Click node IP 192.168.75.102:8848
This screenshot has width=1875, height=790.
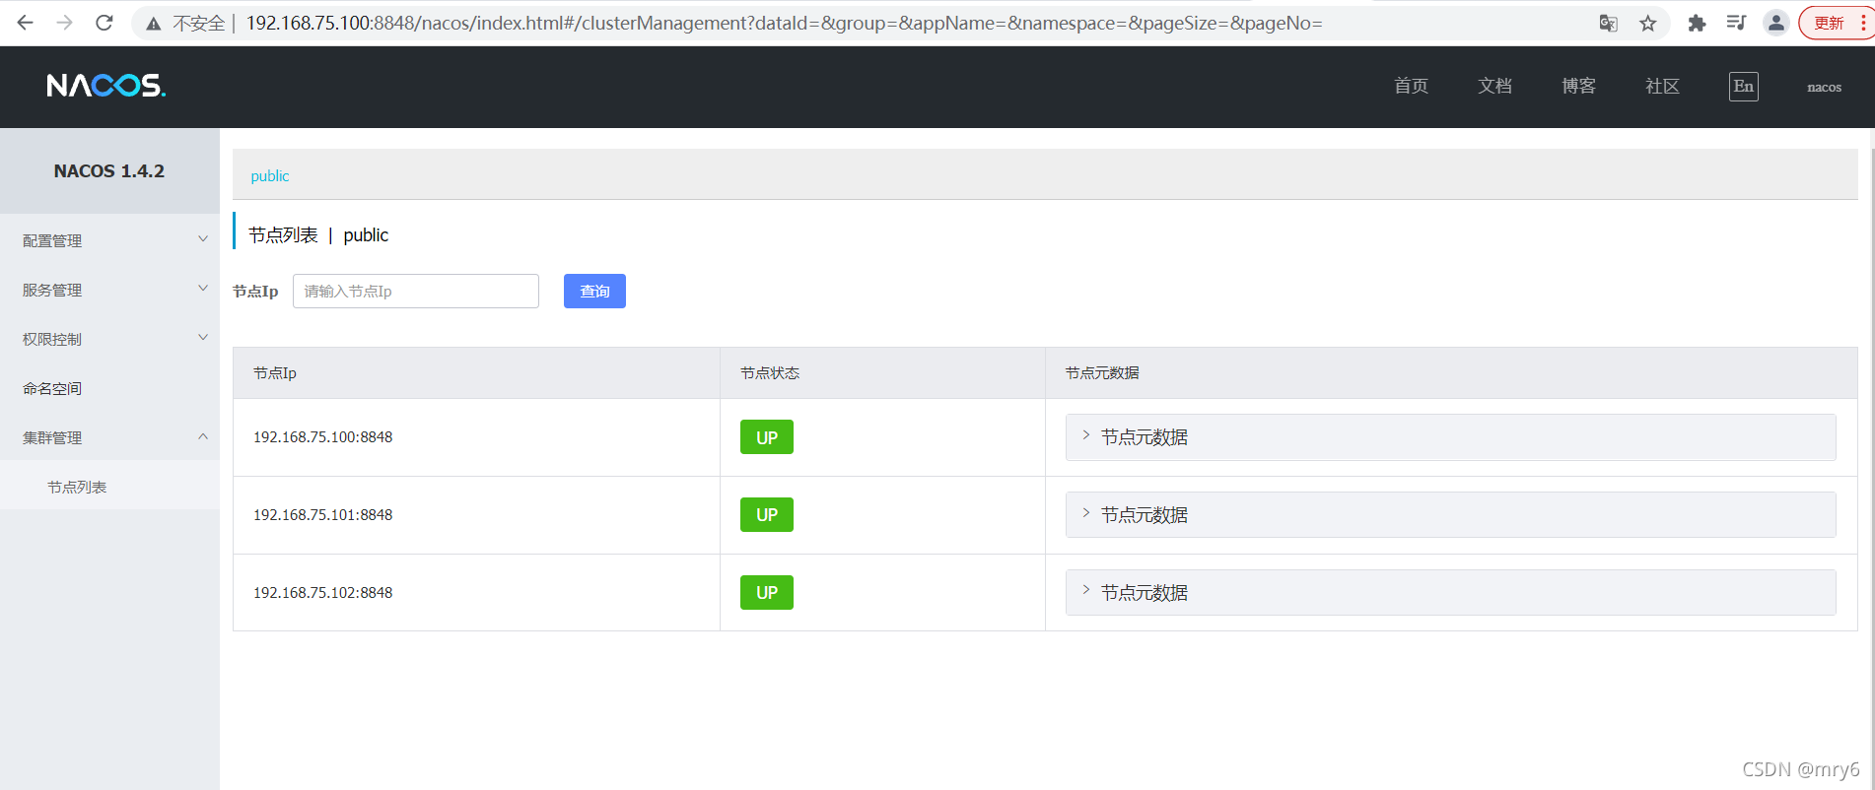(x=323, y=593)
